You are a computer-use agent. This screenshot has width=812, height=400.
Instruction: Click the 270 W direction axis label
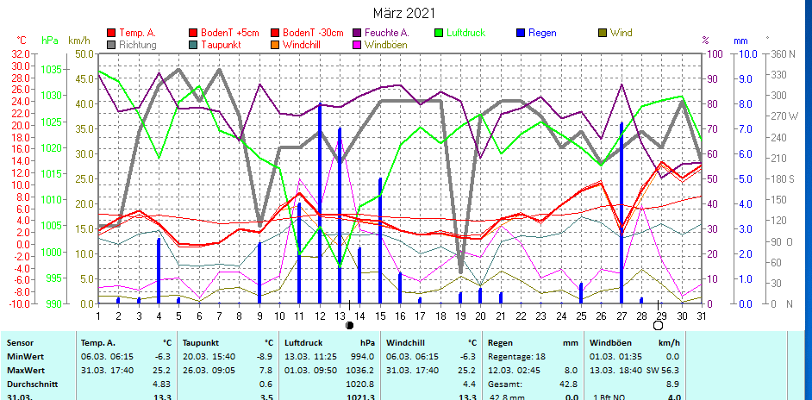[784, 116]
